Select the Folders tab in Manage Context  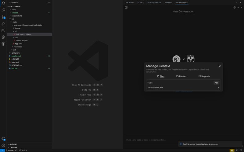click(x=181, y=76)
